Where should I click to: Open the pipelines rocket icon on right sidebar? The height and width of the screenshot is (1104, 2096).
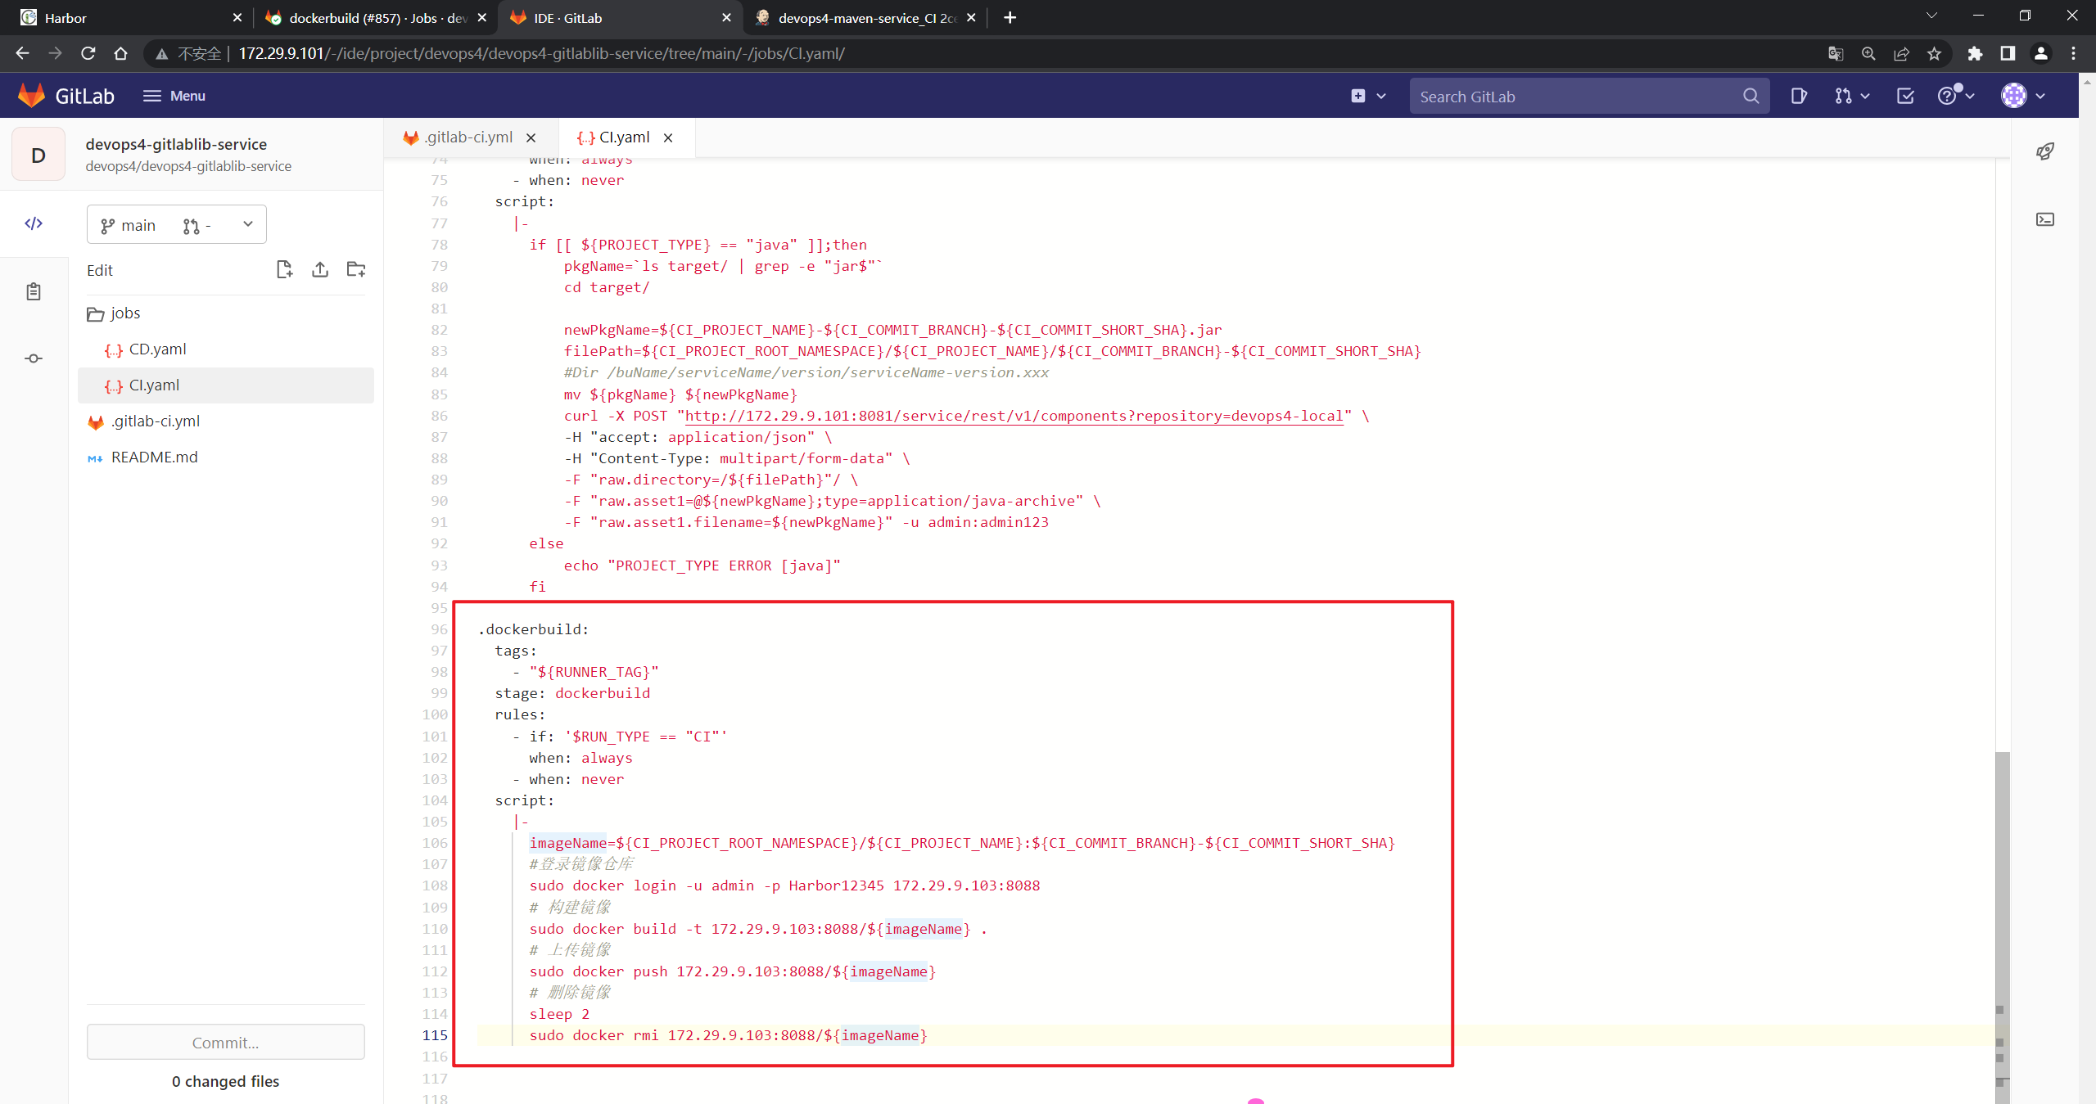click(x=2045, y=151)
